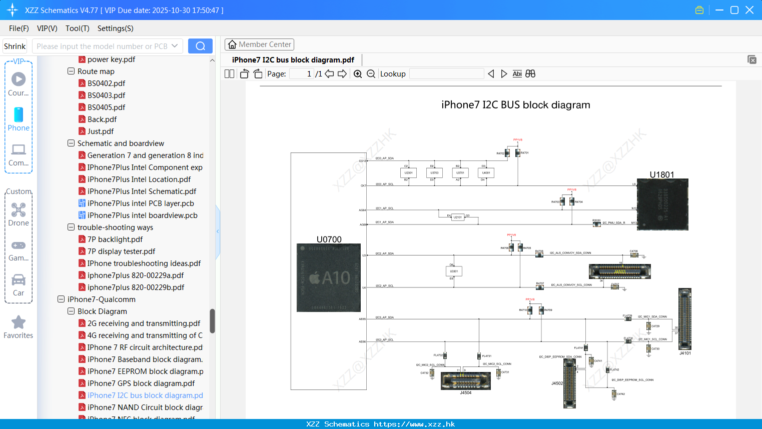Open the Drone category
Viewport: 762px width, 429px height.
(19, 214)
